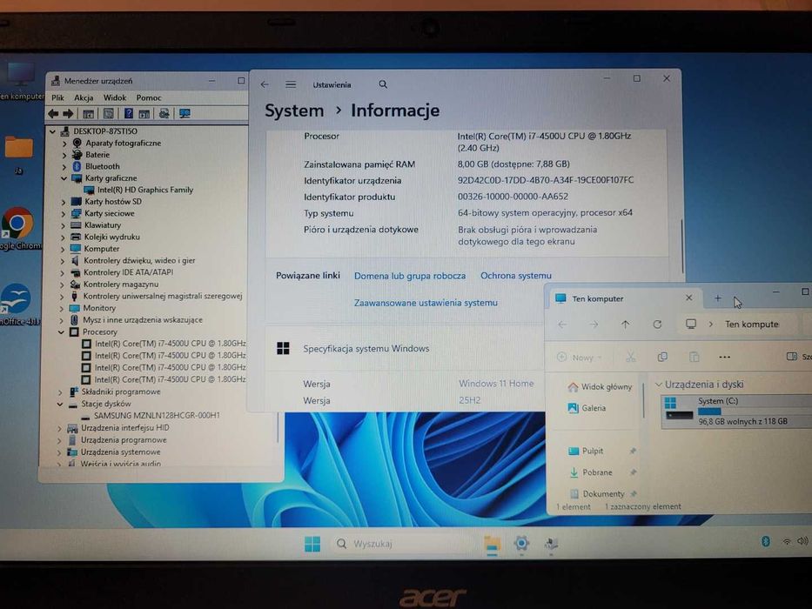This screenshot has height=609, width=812.
Task: Open File Explorer taskbar icon
Action: click(492, 545)
